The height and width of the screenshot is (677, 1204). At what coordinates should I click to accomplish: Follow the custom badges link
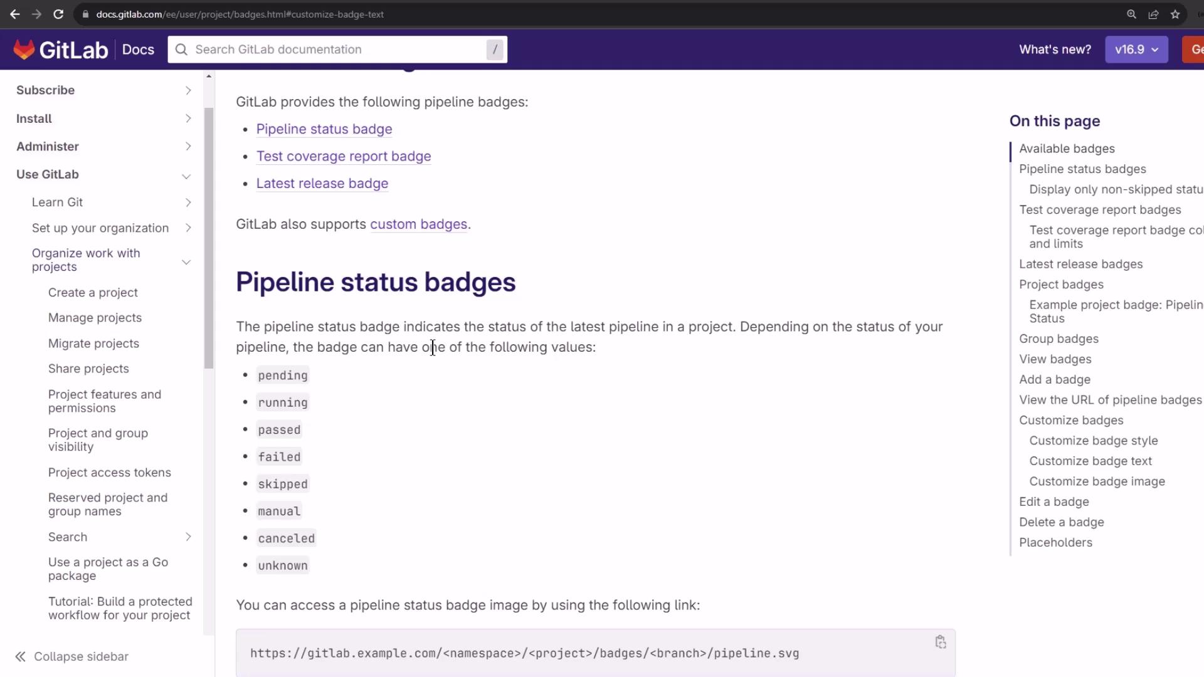[418, 224]
